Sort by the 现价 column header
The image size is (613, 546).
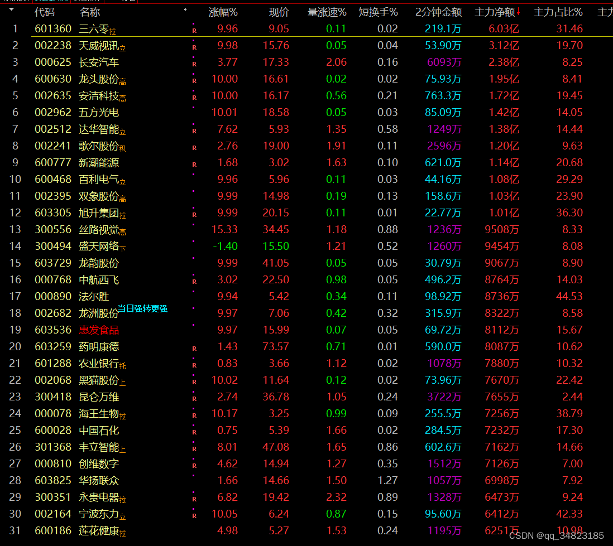[279, 12]
